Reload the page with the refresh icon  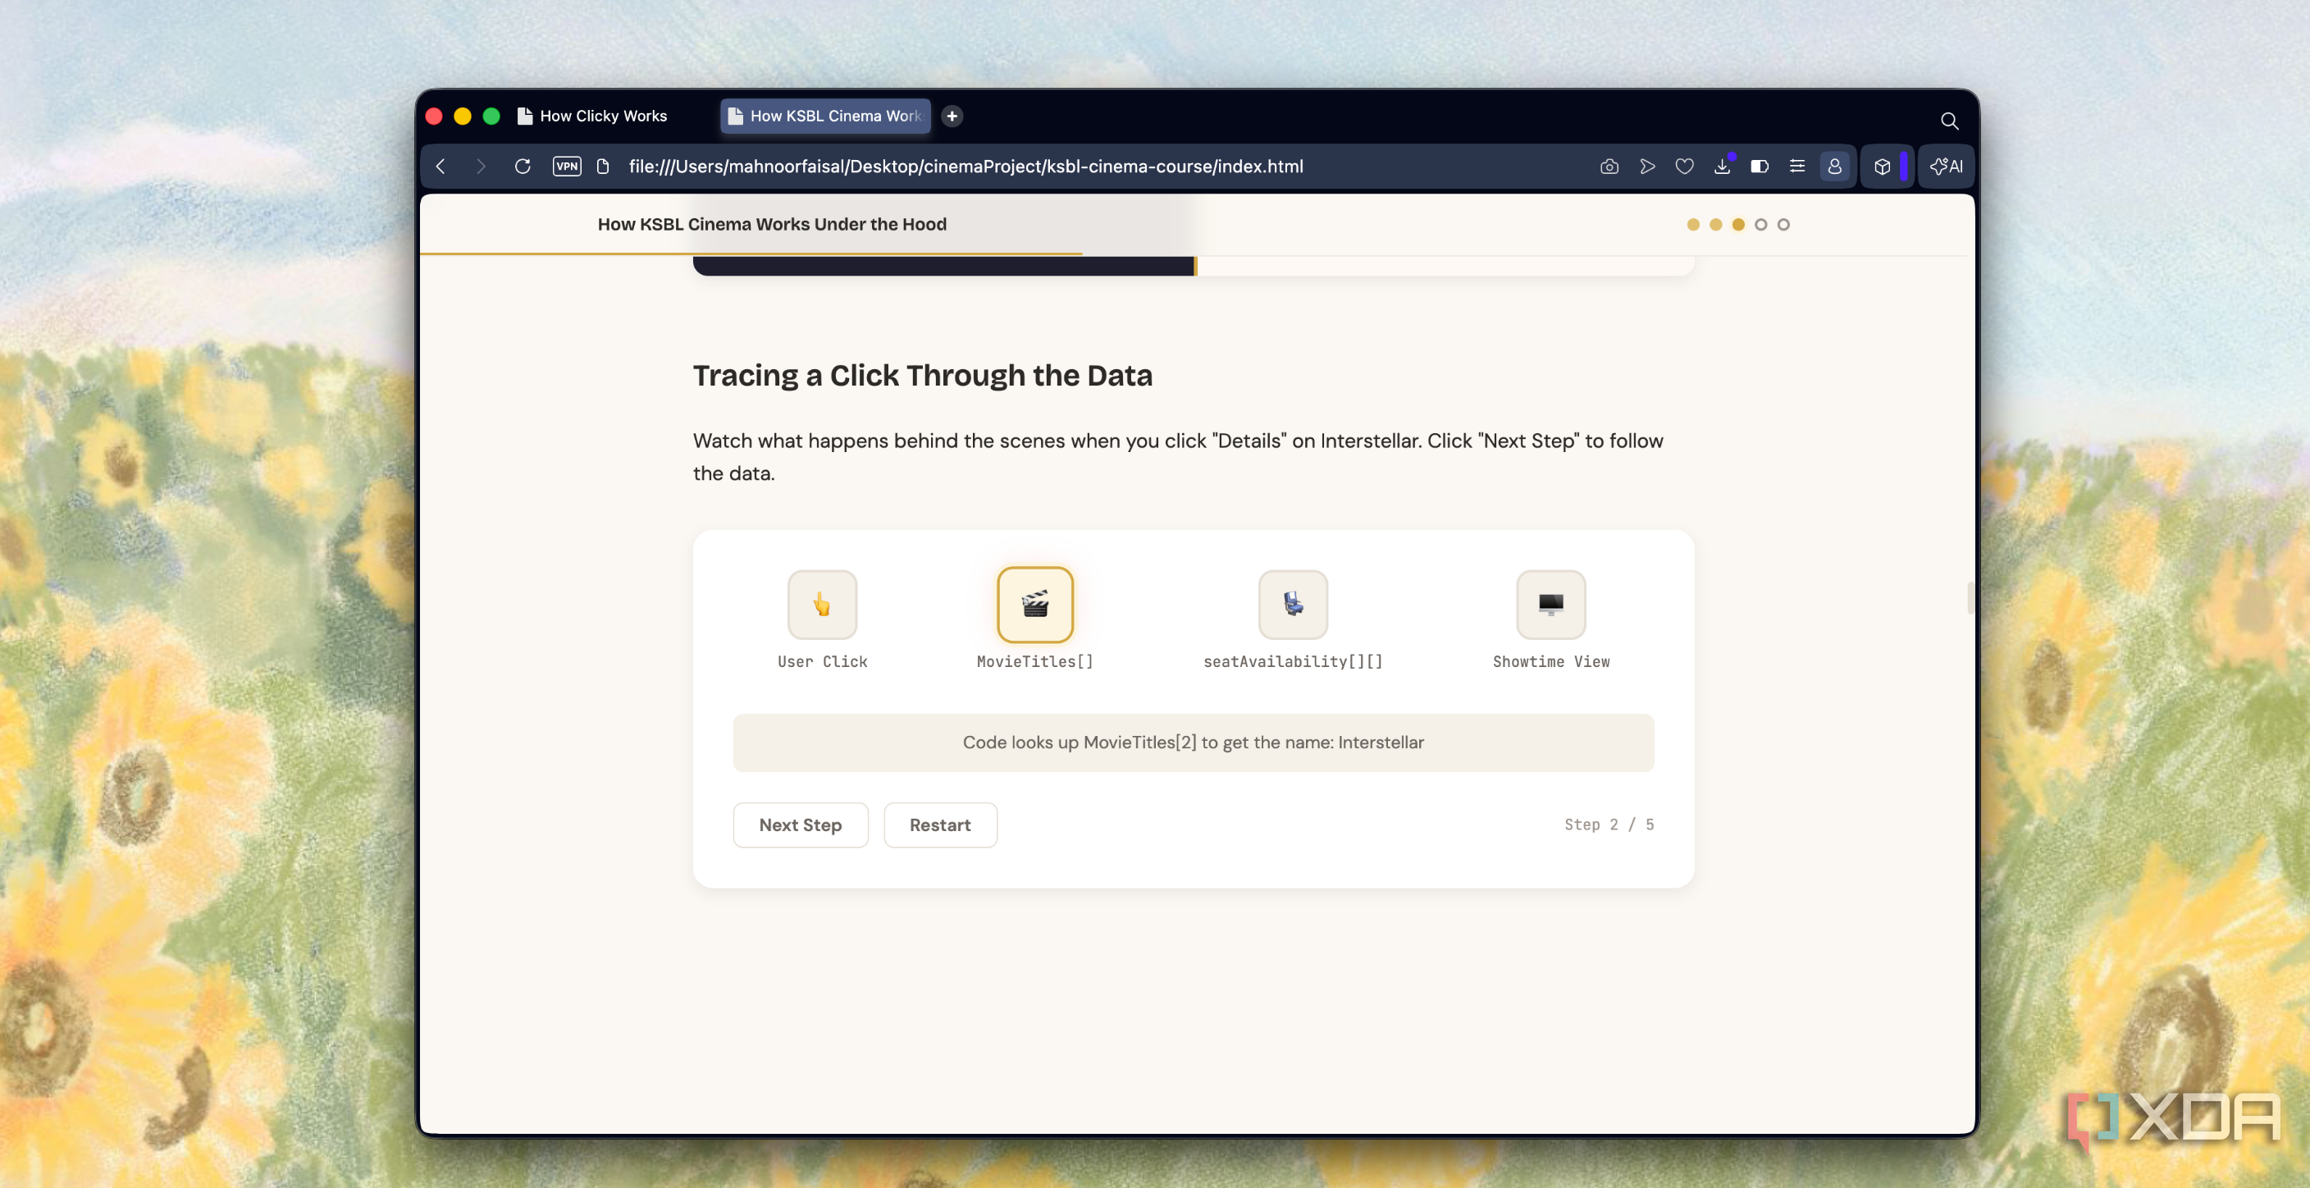523,166
